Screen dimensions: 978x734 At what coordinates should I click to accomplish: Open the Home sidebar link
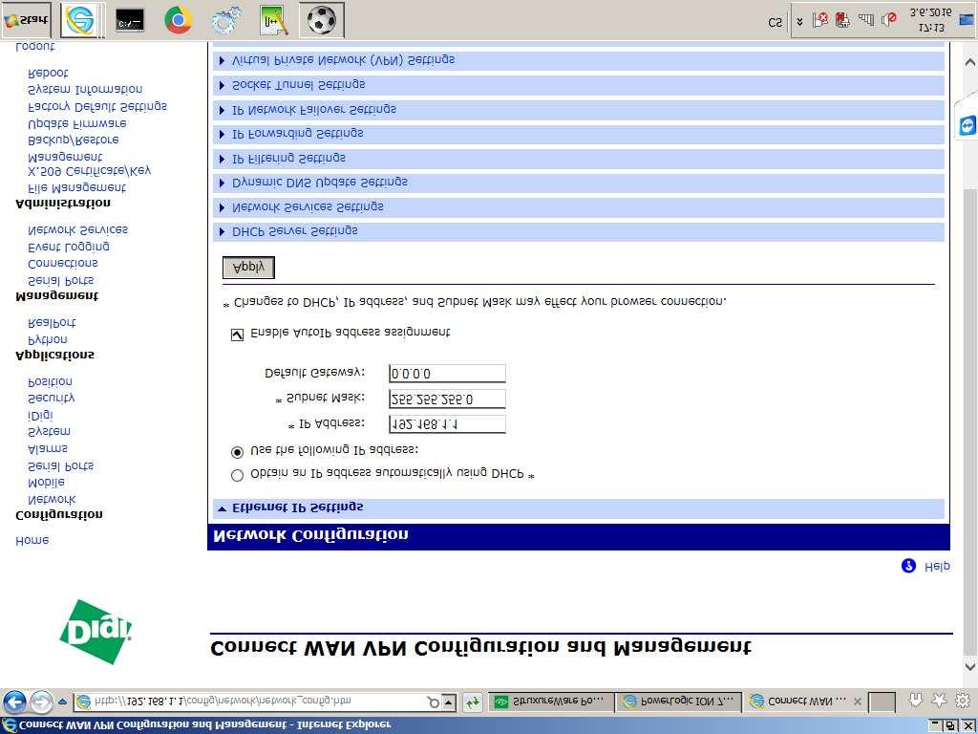pos(32,541)
